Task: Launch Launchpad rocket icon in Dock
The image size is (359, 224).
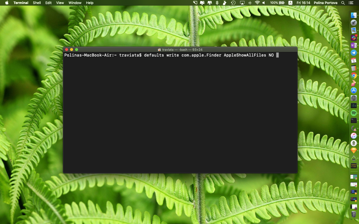Action: point(354,23)
